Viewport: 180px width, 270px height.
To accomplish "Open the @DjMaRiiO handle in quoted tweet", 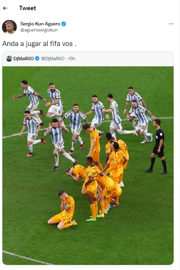I will pyautogui.click(x=53, y=59).
